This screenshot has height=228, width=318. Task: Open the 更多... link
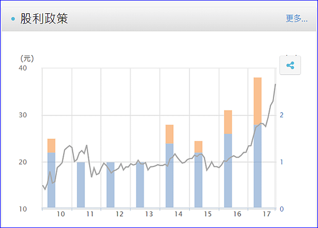(x=297, y=19)
